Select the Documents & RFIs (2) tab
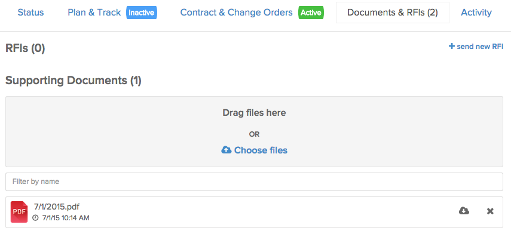 [393, 13]
